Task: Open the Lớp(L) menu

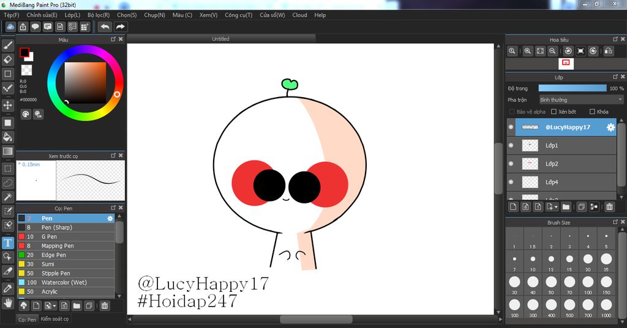Action: coord(72,15)
